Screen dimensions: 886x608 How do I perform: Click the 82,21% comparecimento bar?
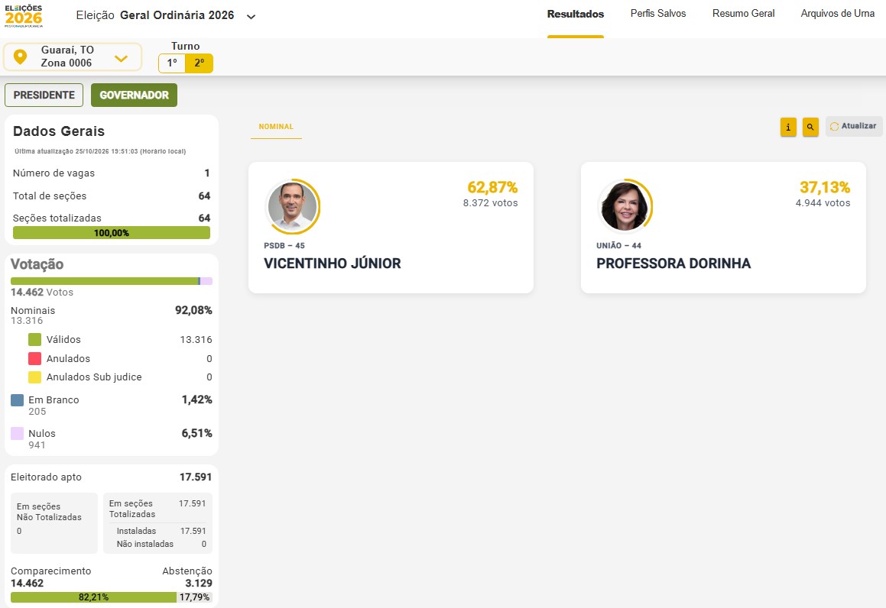(93, 597)
